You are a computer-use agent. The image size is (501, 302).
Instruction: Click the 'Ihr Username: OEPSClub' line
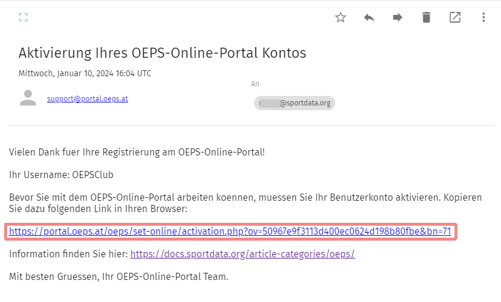coord(61,175)
